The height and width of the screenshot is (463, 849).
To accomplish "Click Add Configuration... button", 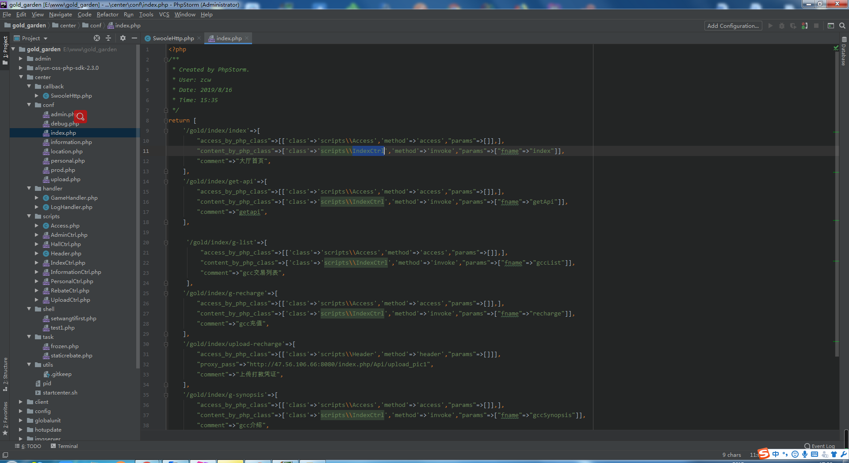I will pos(733,26).
